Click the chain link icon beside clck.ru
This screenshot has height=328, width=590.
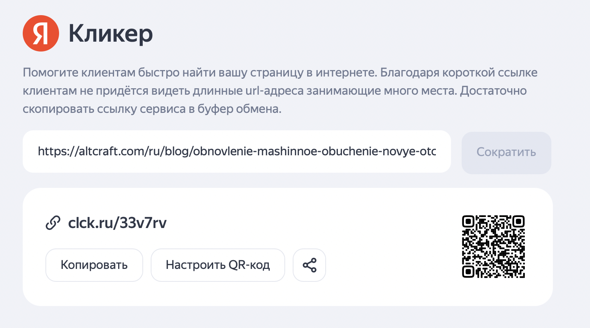[53, 223]
